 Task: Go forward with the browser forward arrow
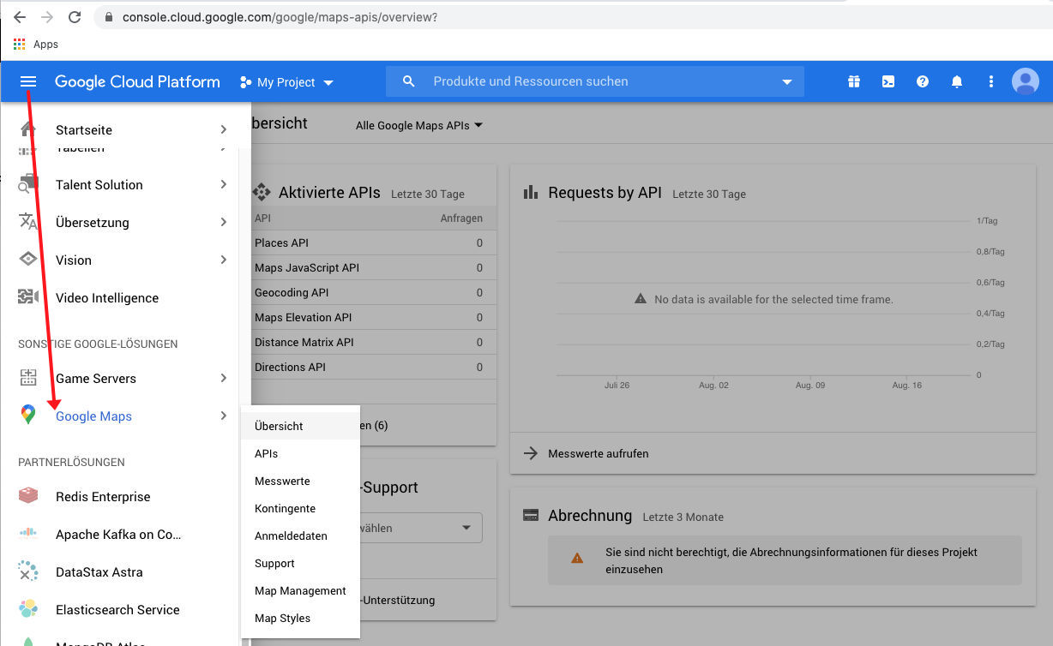[47, 17]
